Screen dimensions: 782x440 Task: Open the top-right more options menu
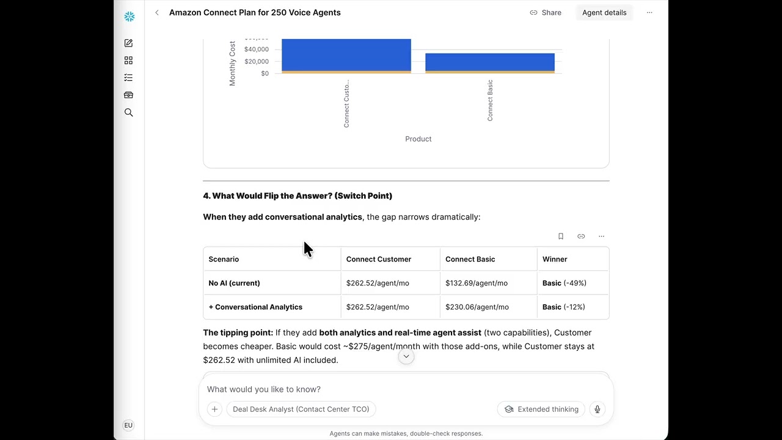tap(649, 12)
